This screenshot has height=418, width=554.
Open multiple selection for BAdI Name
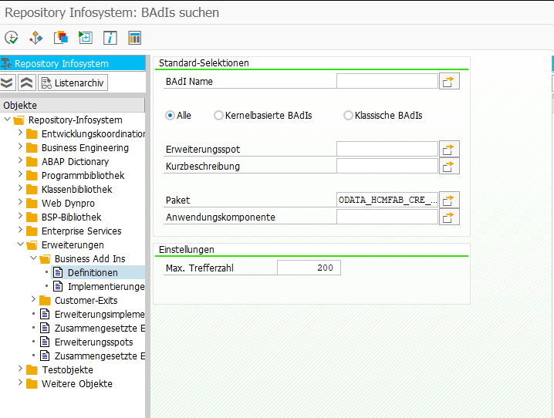(450, 81)
